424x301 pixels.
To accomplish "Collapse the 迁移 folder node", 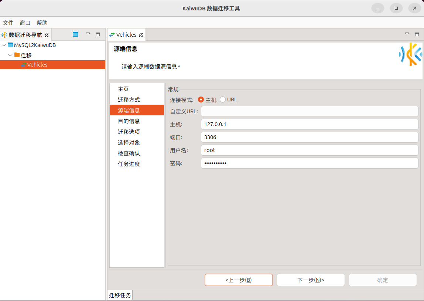I will click(10, 55).
